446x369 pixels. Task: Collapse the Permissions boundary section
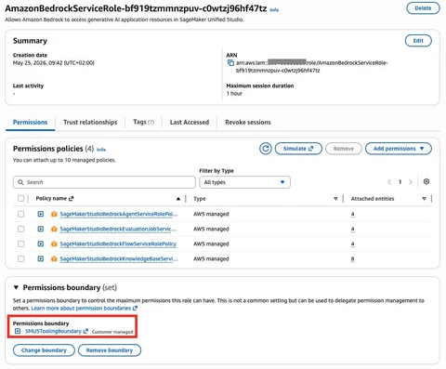[x=16, y=287]
